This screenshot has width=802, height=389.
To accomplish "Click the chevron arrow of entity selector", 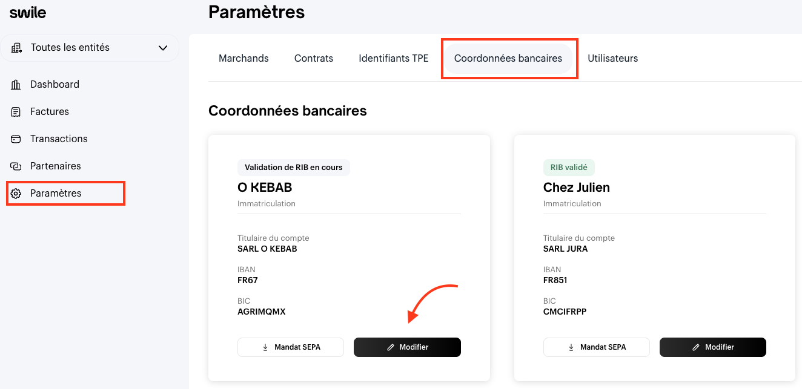I will [x=163, y=48].
